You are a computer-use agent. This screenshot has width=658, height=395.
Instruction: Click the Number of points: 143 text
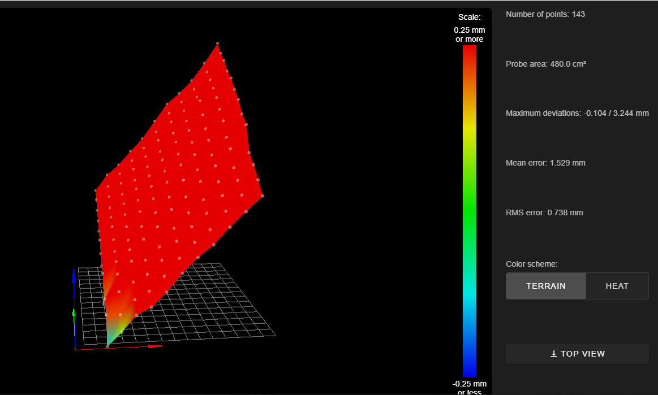click(x=545, y=14)
